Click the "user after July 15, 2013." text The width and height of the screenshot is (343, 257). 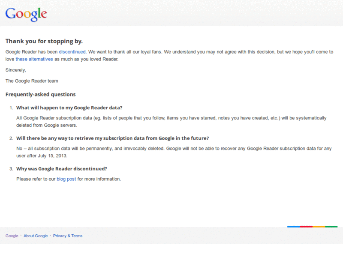coord(42,156)
